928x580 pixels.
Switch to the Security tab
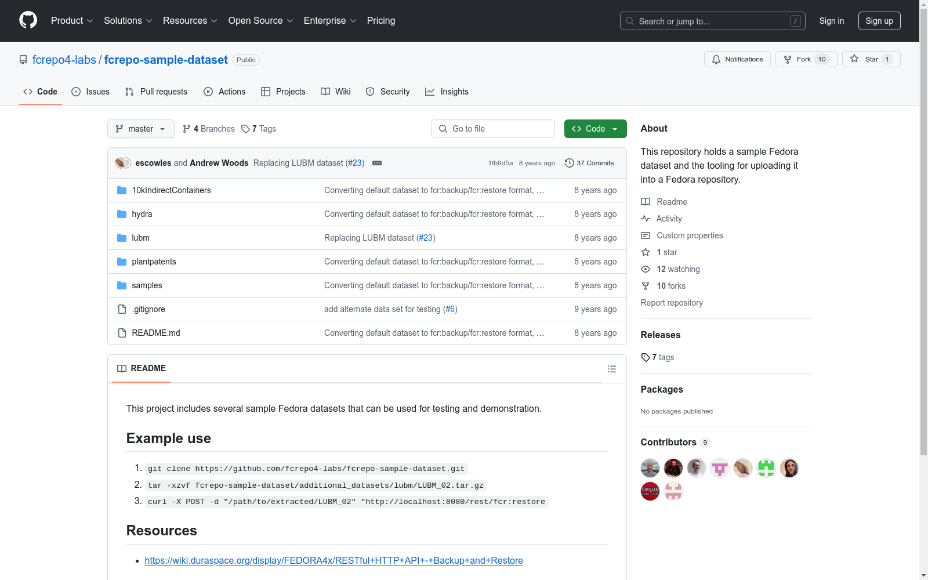[387, 92]
